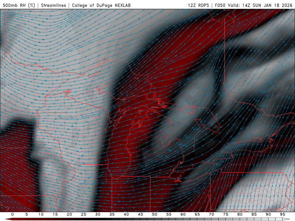
Task: Click the color scale label "5"
Action: tap(27, 214)
